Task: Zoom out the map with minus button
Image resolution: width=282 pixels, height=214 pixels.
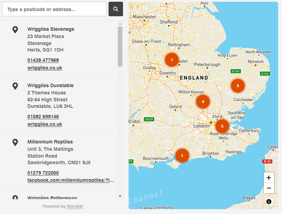Action: [269, 188]
